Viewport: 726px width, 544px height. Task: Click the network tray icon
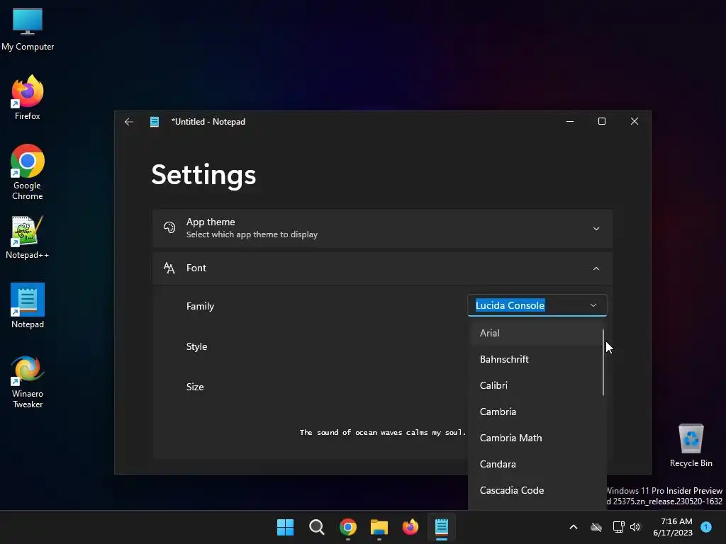click(x=618, y=527)
